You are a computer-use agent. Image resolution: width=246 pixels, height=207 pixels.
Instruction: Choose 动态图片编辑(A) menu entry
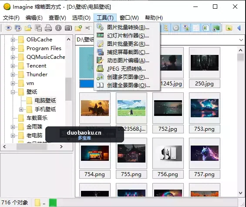tap(127, 61)
